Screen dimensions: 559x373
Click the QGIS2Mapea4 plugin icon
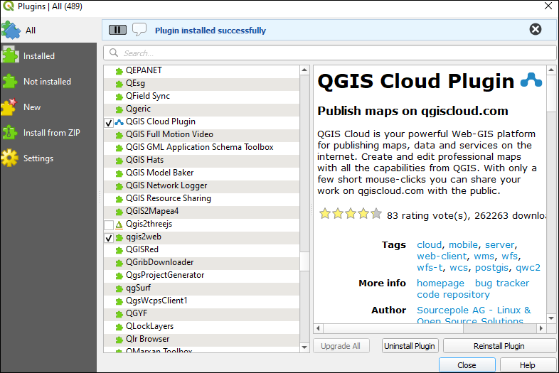pos(119,212)
